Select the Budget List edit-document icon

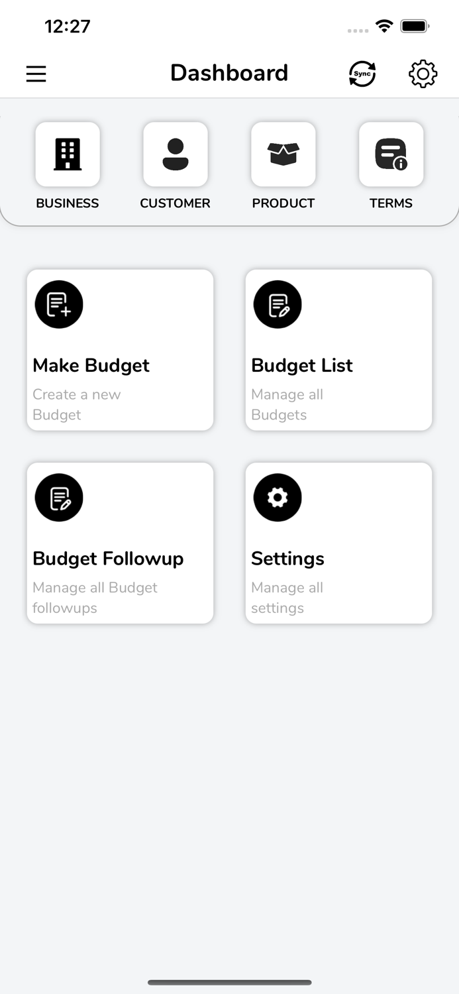coord(277,304)
